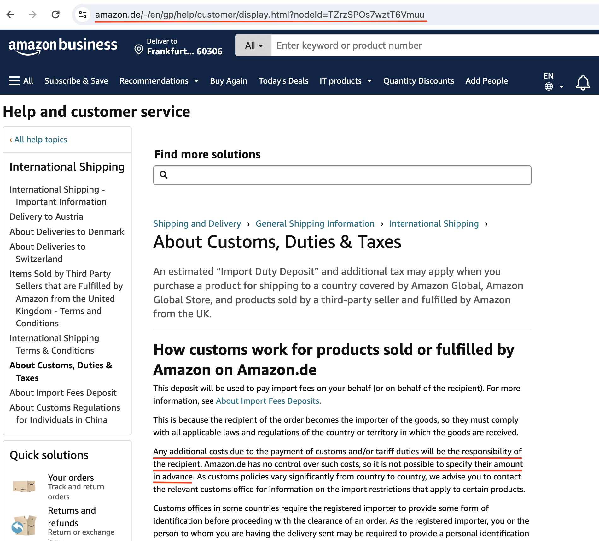Reload the page with the refresh icon
599x541 pixels.
click(55, 15)
